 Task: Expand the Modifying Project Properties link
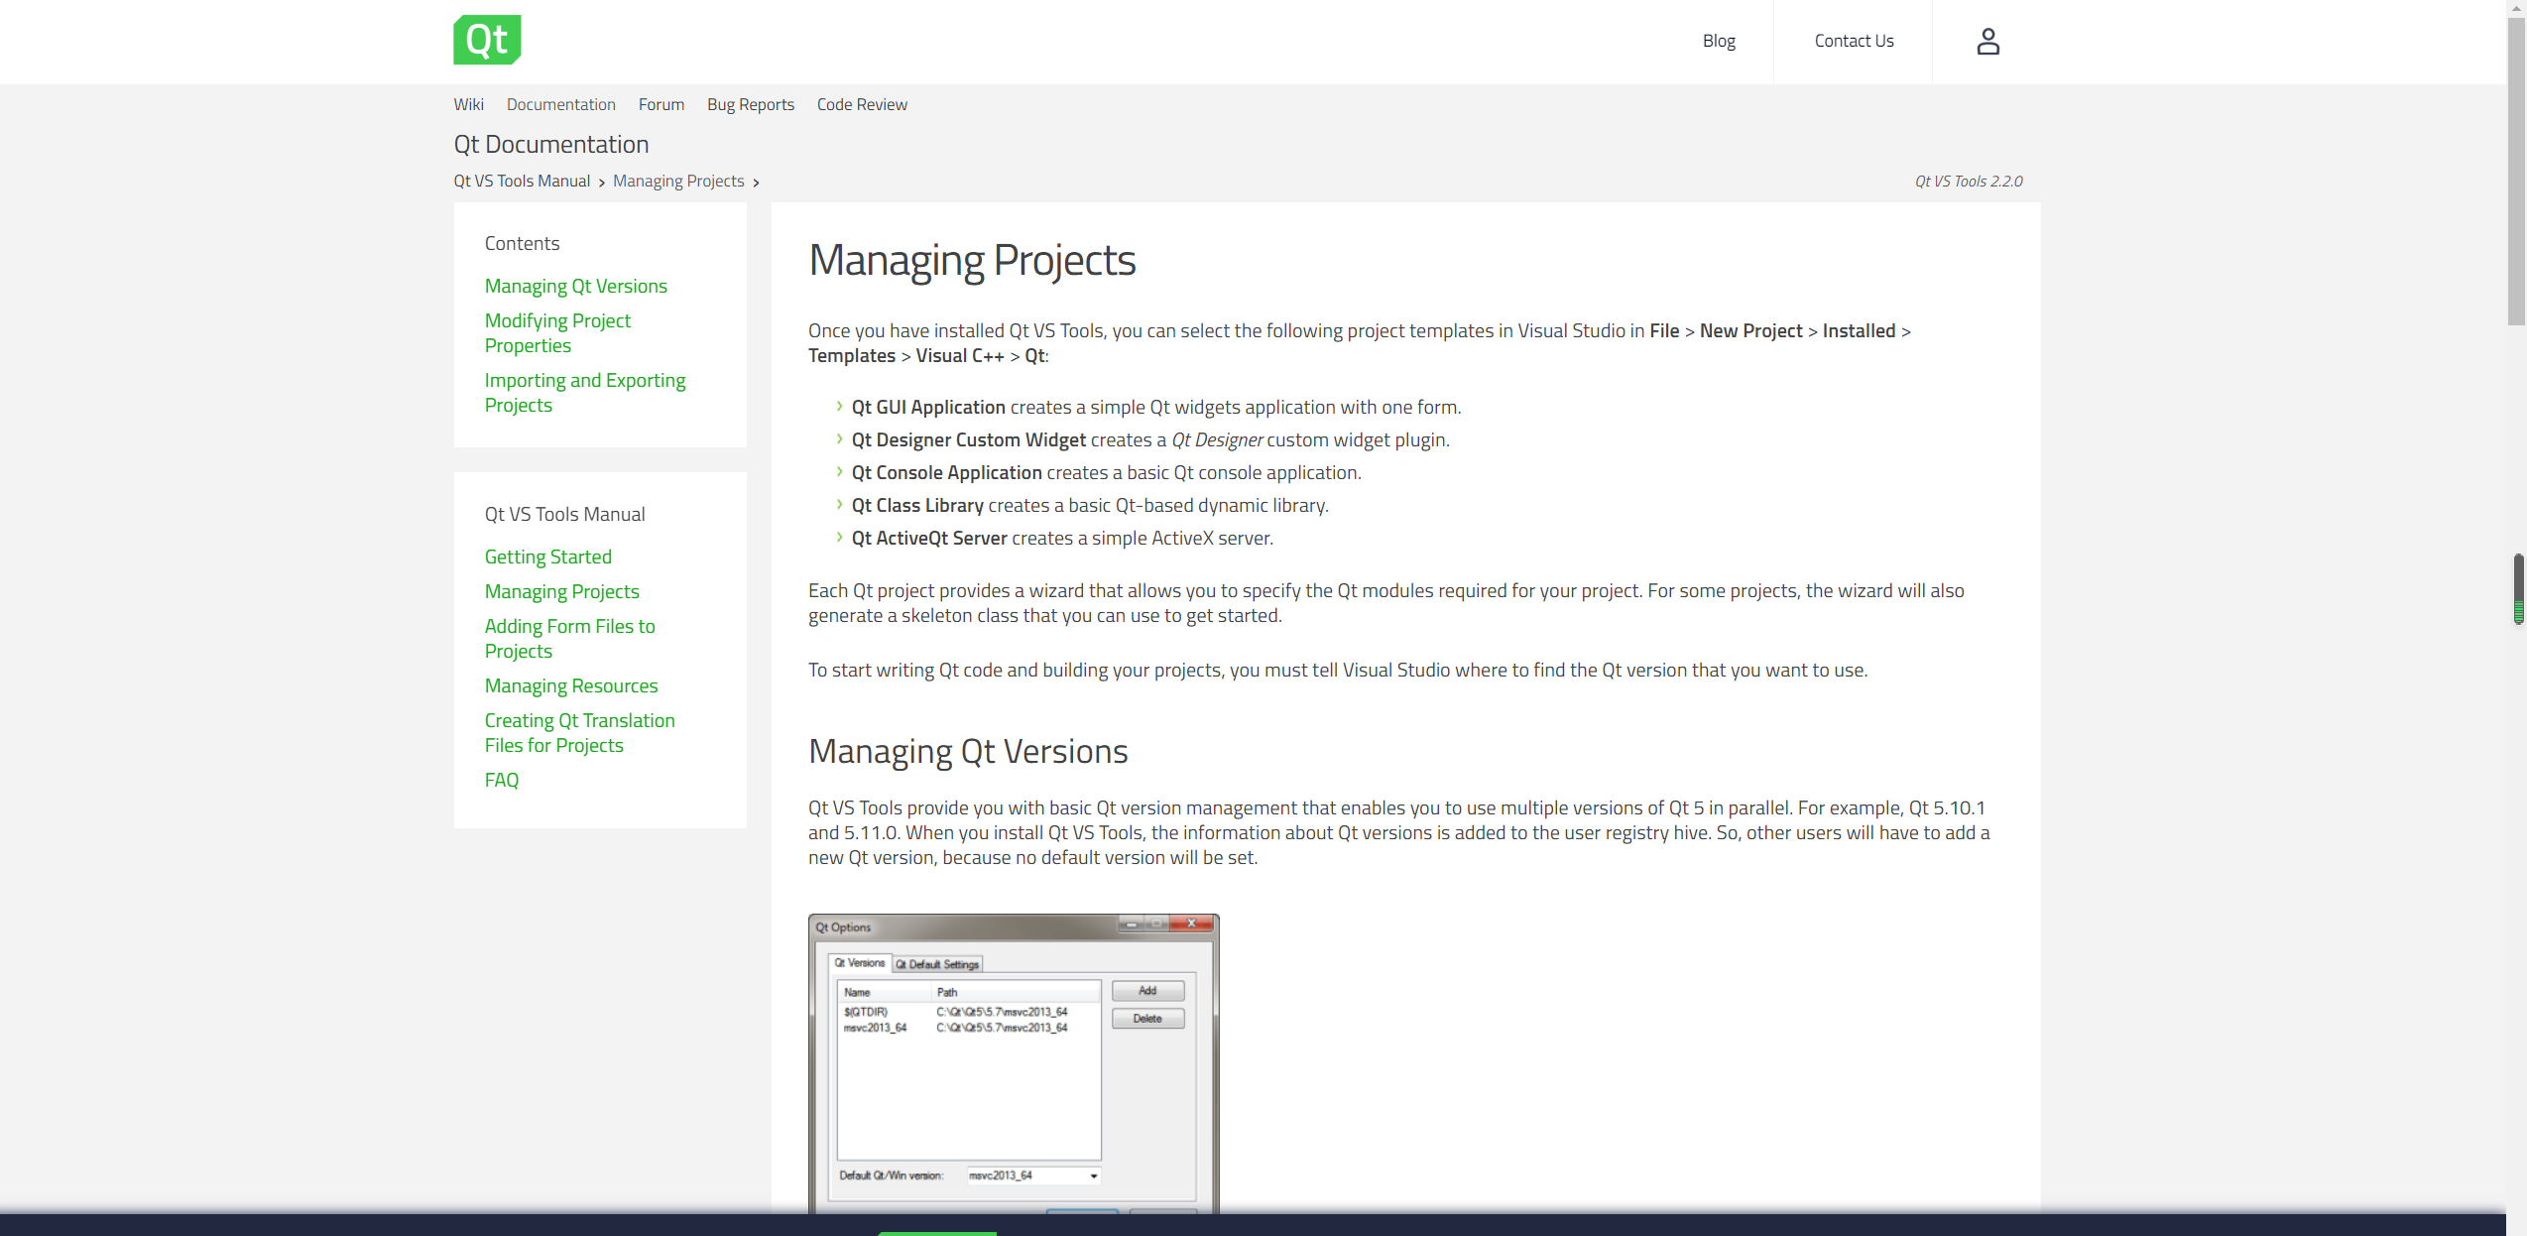click(x=557, y=332)
